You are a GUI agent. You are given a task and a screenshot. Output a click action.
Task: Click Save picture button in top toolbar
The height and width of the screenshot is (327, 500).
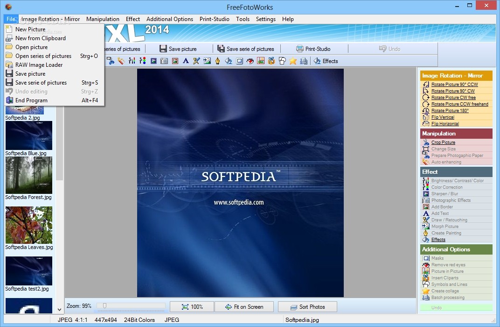point(178,49)
